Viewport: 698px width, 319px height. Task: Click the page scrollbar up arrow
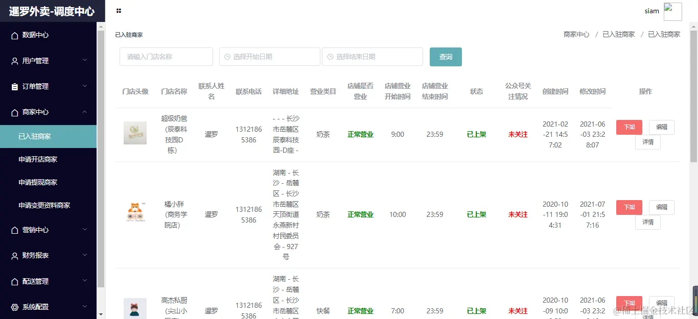(693, 26)
